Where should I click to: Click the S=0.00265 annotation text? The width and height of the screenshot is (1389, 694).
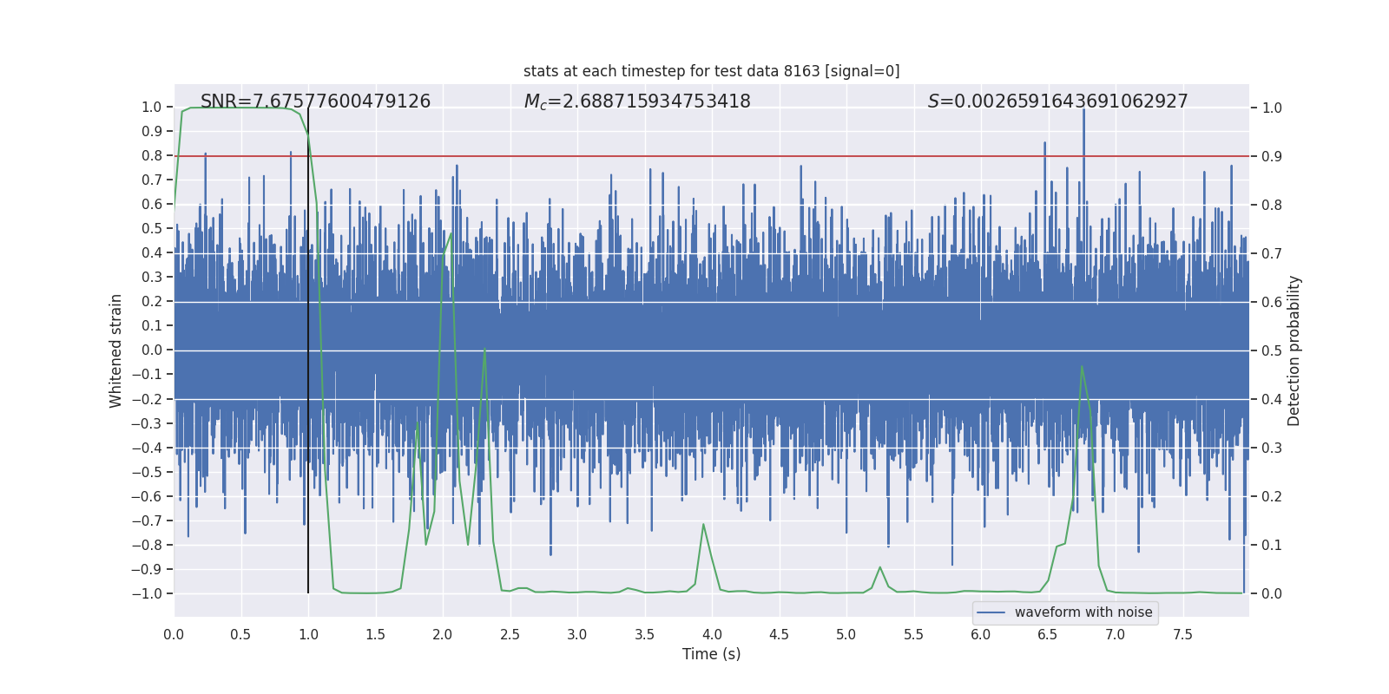point(1057,101)
